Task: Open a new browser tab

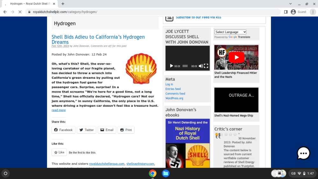Action: [63, 3]
